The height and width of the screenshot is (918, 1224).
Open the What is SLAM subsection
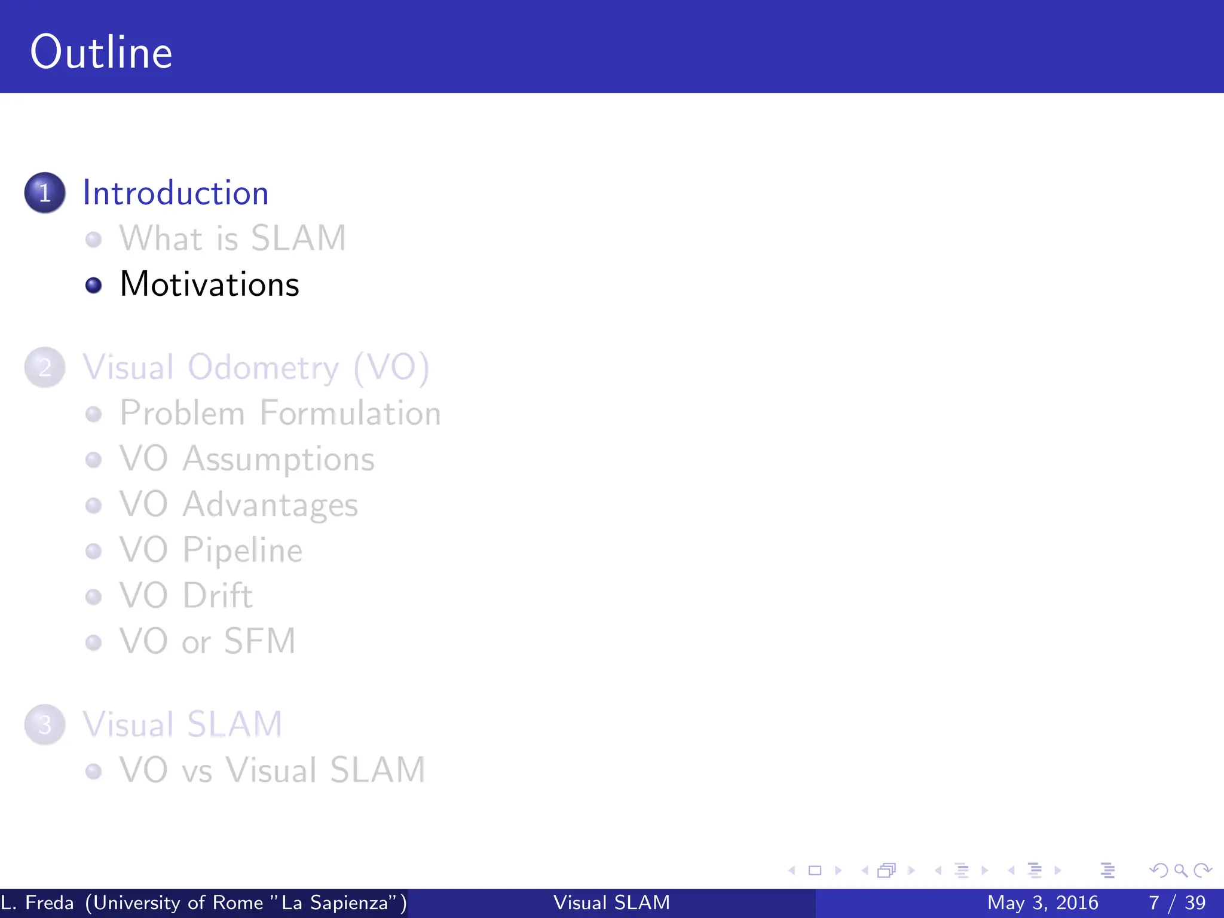[x=232, y=238]
